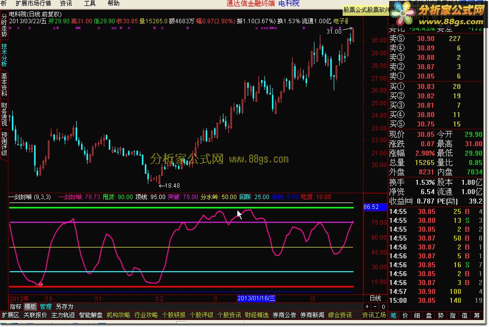Select the 笔 tab in quote panel

pyautogui.click(x=393, y=316)
